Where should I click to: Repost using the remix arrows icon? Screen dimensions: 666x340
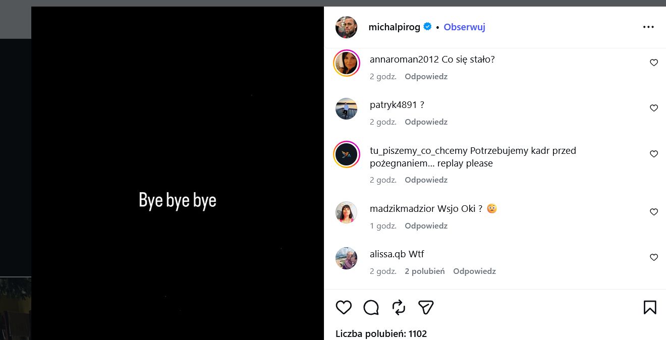[399, 307]
